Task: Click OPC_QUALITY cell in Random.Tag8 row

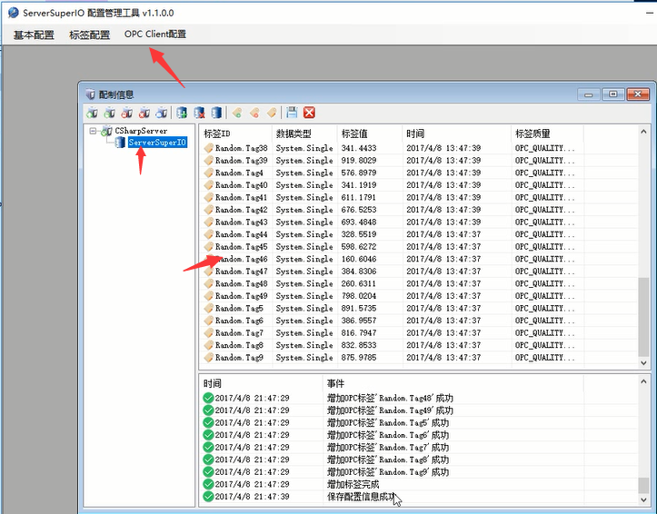Action: click(544, 345)
